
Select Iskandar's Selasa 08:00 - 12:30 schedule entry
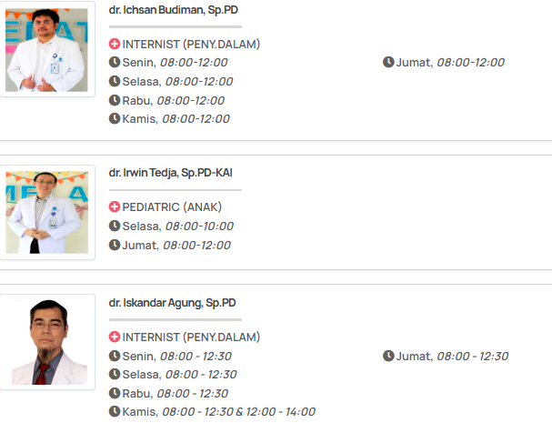click(178, 375)
